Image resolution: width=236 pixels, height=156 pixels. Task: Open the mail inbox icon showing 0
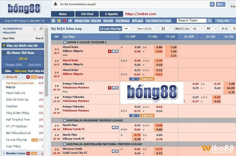click(220, 4)
